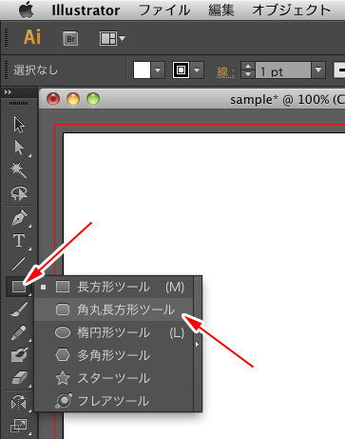
Task: Open Adobe Bridge with Br icon
Action: click(x=70, y=39)
